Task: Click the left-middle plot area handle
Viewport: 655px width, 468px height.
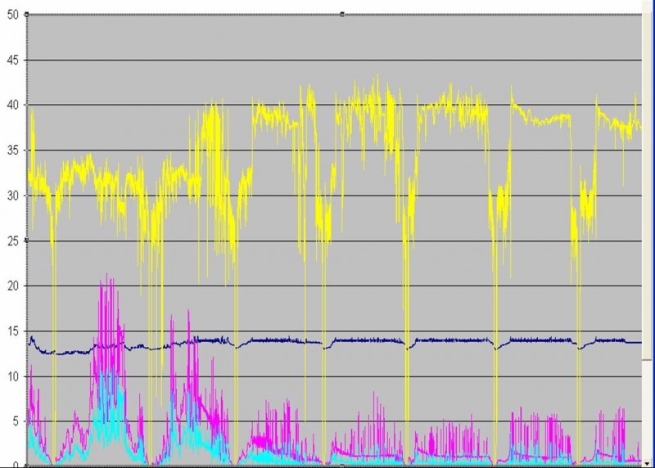Action: click(x=28, y=240)
